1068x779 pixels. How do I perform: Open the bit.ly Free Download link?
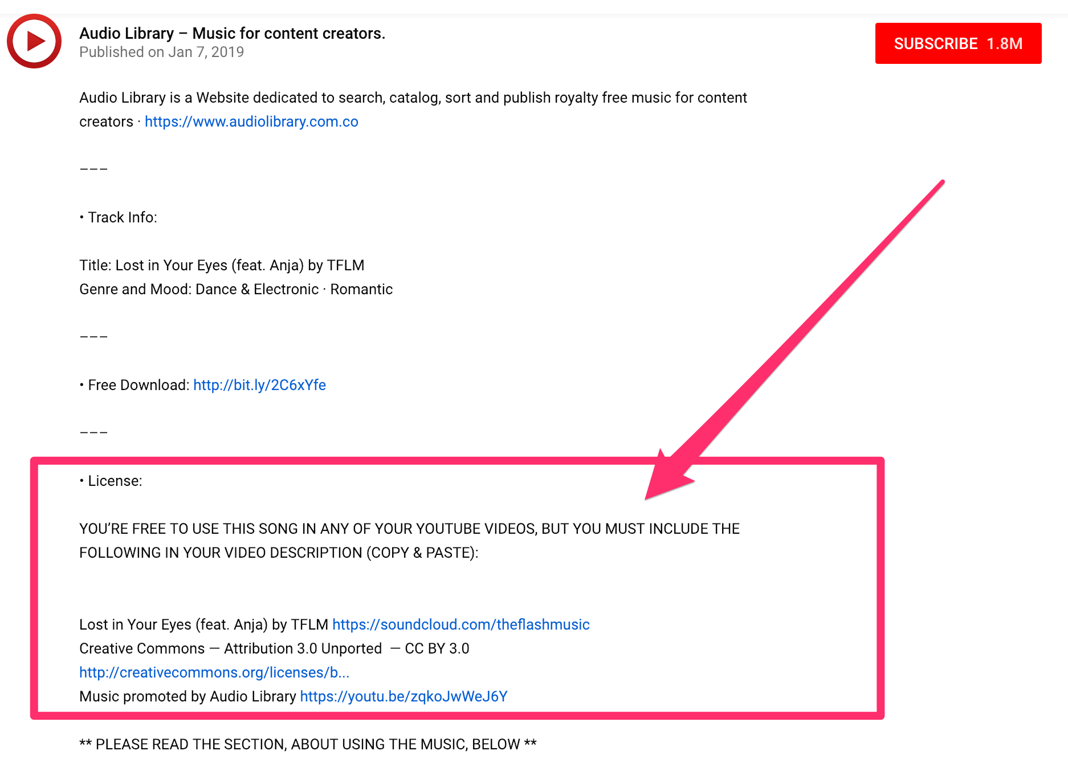pyautogui.click(x=259, y=385)
